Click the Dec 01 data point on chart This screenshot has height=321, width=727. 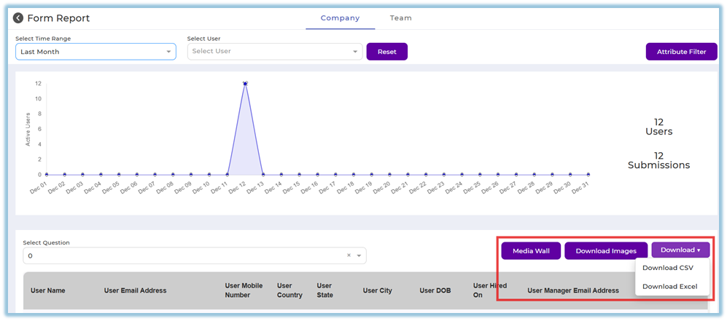(x=47, y=175)
